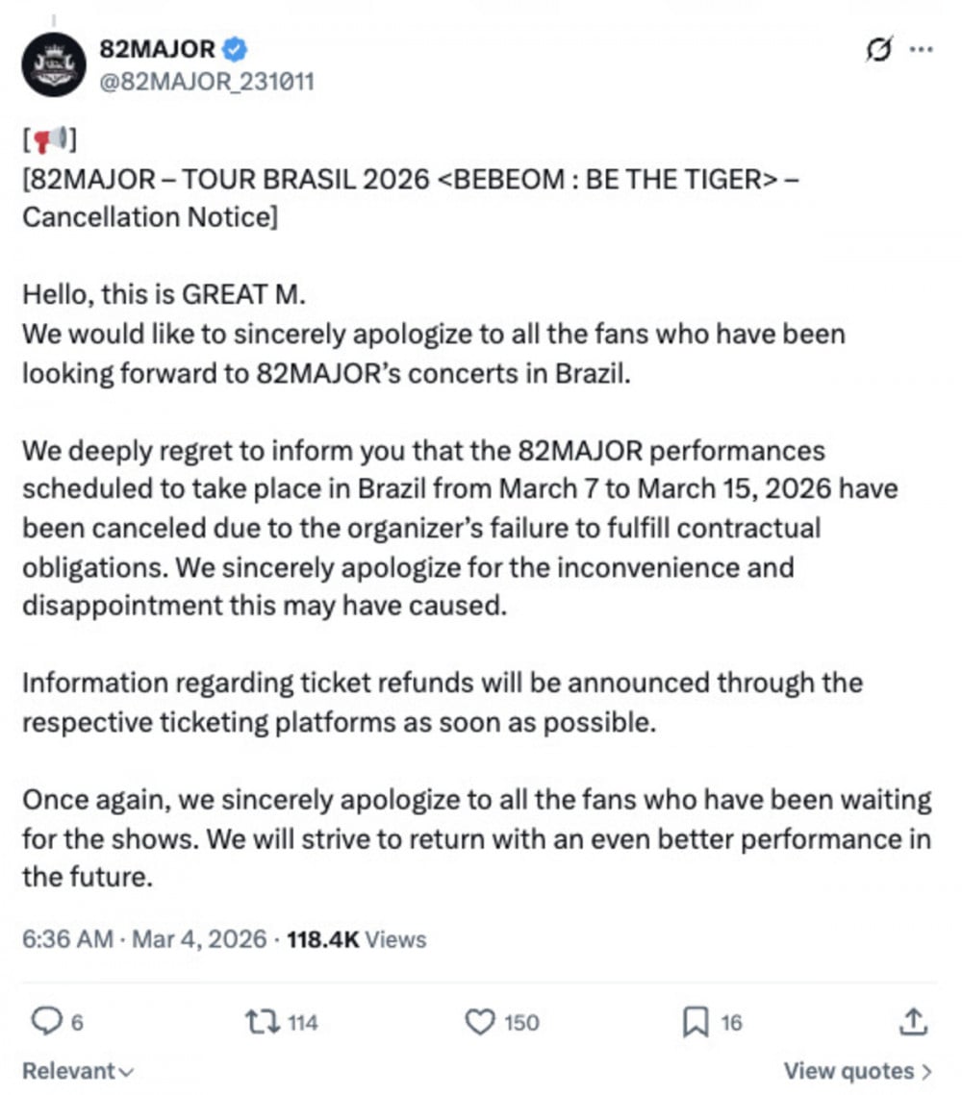Click the Grok icon beside the three dots
This screenshot has width=962, height=1095.
[x=877, y=49]
